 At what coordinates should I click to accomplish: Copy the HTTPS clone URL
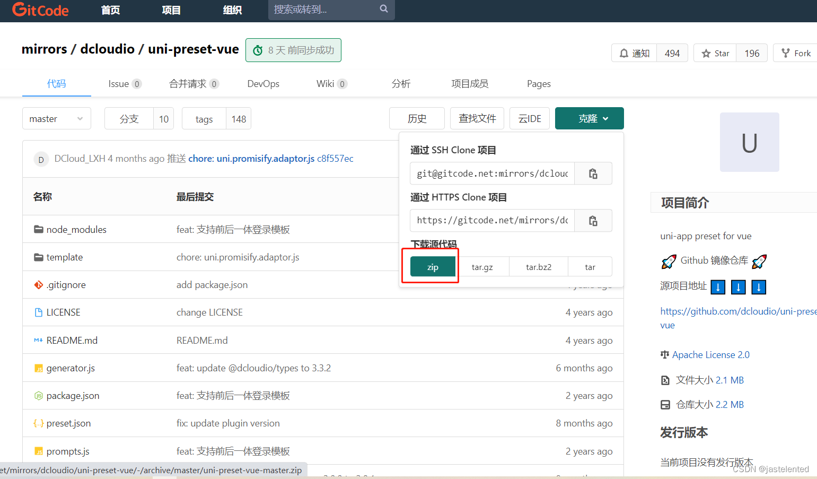point(593,221)
